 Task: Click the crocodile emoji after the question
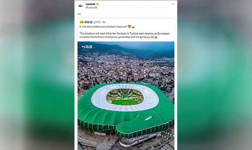(x=133, y=27)
